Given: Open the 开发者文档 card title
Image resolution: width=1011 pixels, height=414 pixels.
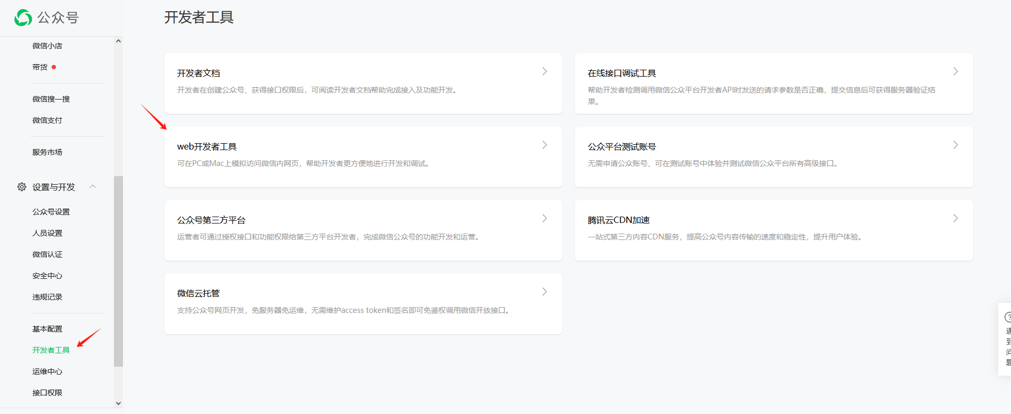Looking at the screenshot, I should (x=199, y=73).
